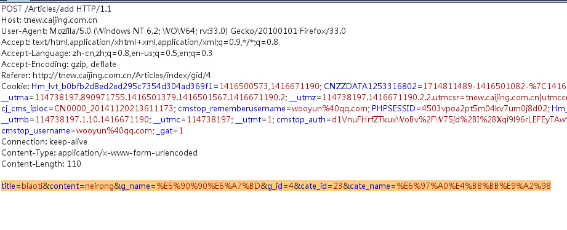
Task: Click the __utmb cookie name
Action: click(x=15, y=119)
